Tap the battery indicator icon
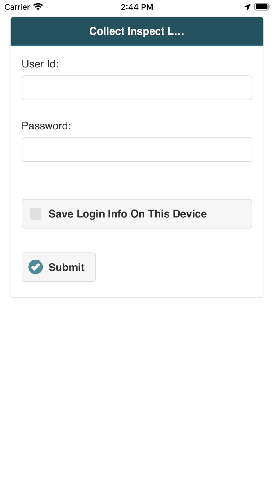 [x=261, y=7]
